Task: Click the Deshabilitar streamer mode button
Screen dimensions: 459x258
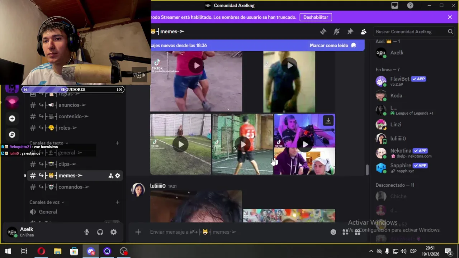Action: pos(316,17)
